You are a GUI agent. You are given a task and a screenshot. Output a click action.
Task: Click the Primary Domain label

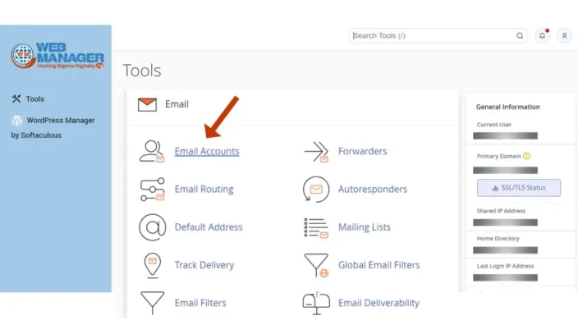coord(498,156)
